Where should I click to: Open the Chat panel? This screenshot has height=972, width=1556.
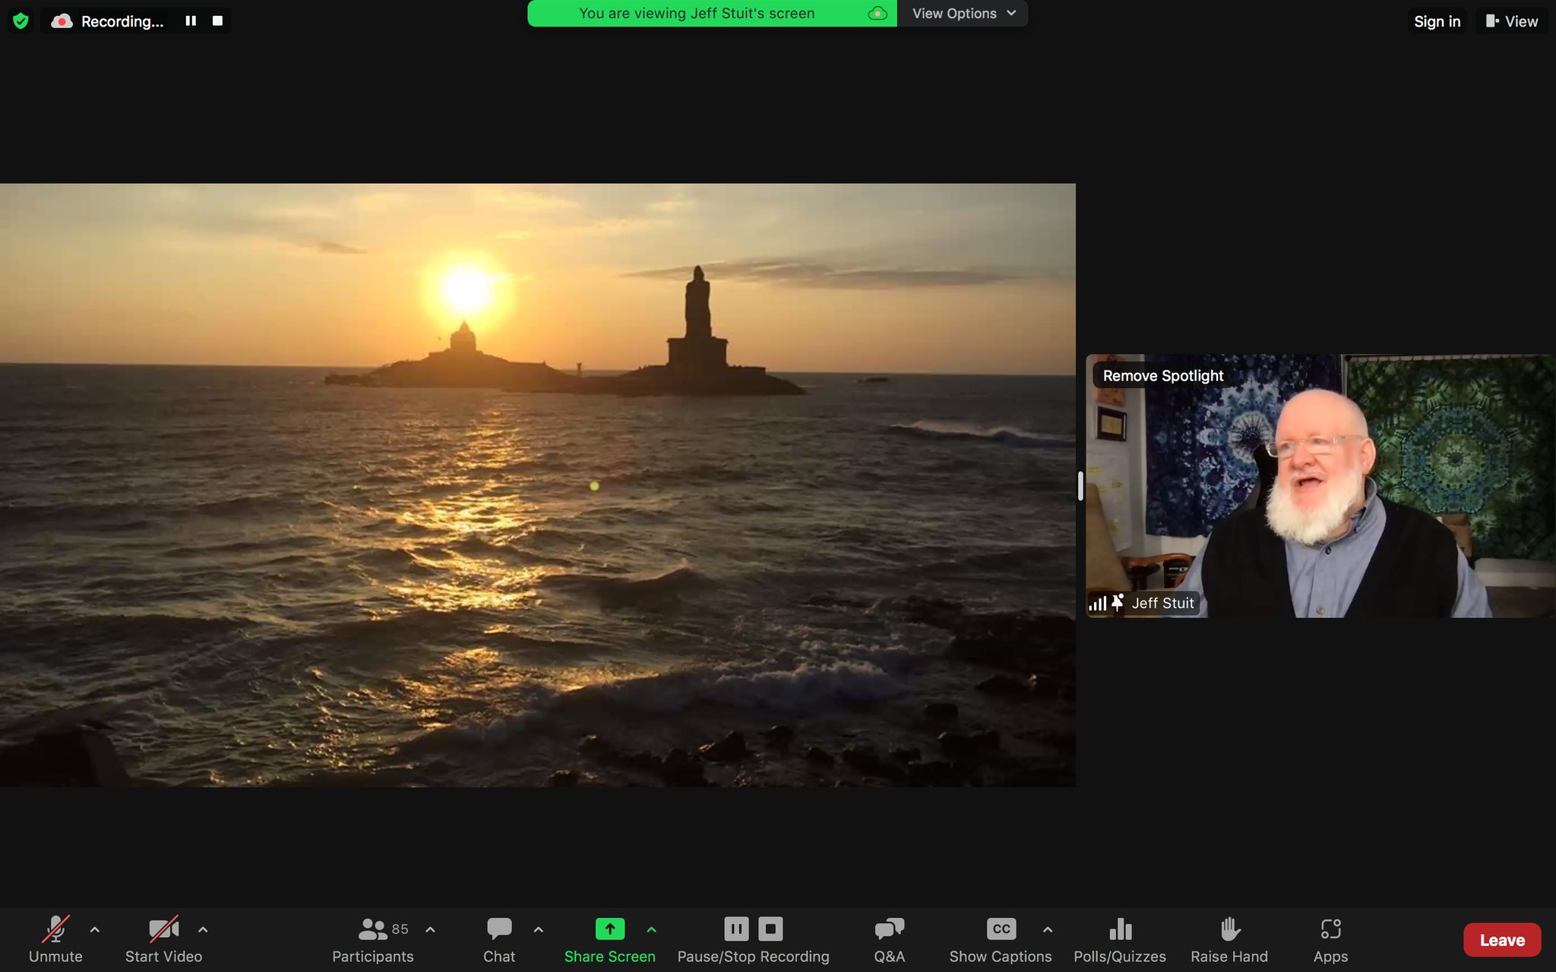tap(498, 939)
